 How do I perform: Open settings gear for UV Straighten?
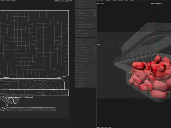(95, 47)
